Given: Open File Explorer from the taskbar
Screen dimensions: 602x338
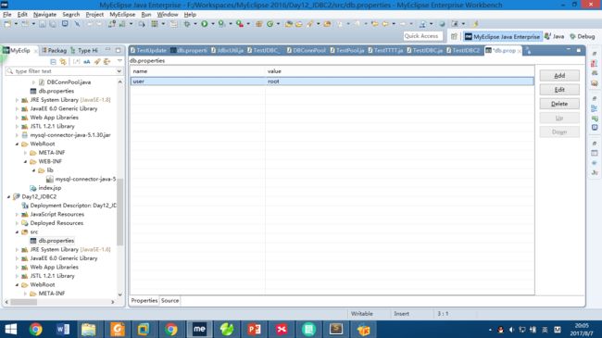Looking at the screenshot, I should coord(89,329).
